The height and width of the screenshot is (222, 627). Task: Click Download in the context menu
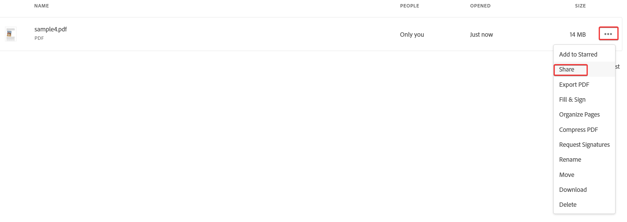(573, 190)
